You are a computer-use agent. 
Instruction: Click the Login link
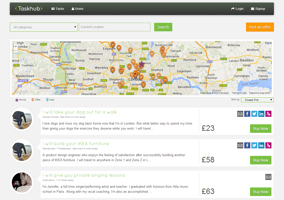point(237,9)
